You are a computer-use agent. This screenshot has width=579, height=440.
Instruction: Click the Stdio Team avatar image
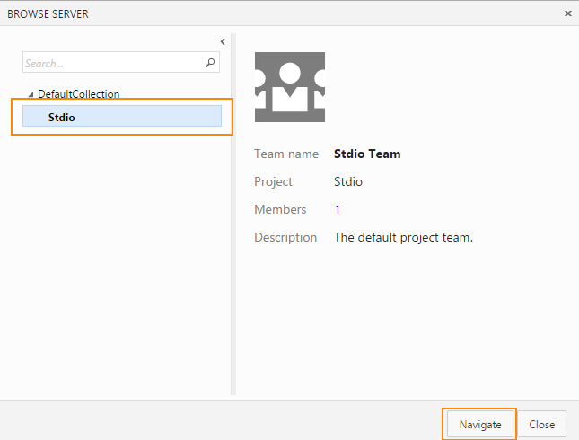(x=290, y=87)
